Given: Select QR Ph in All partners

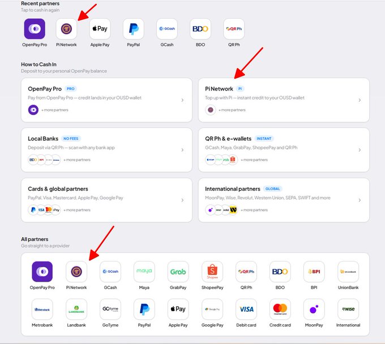Looking at the screenshot, I should (246, 272).
